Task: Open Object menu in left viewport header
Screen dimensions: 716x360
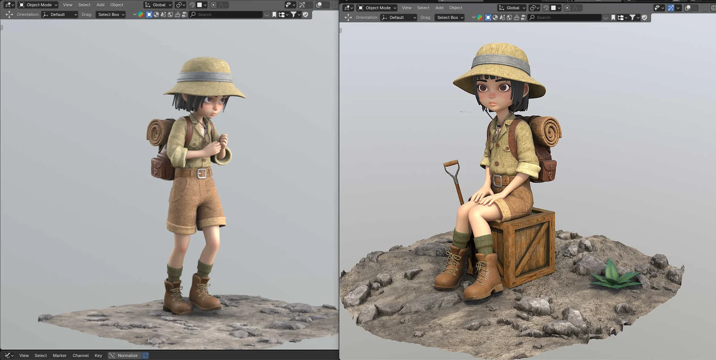Action: point(116,5)
